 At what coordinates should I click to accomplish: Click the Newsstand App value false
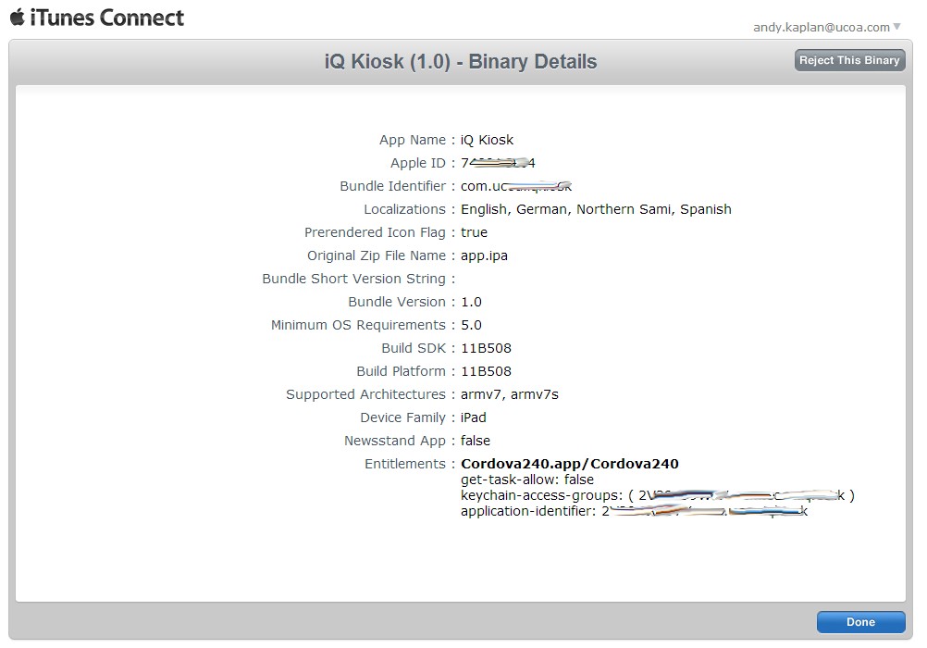tap(476, 441)
